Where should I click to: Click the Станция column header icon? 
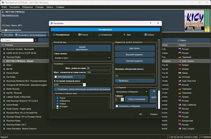point(3,45)
